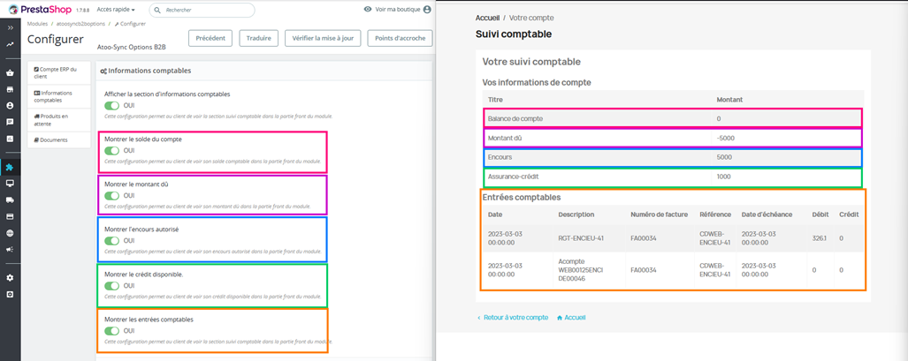Toggle Montrer le solde du compte switch
Image resolution: width=908 pixels, height=361 pixels.
pyautogui.click(x=111, y=150)
